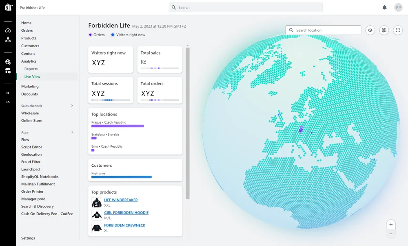Open the Analytics section
This screenshot has height=246, width=408.
(29, 61)
